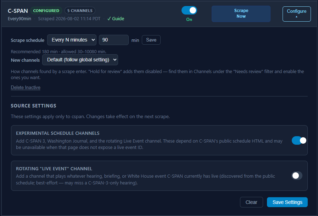The width and height of the screenshot is (318, 216).
Task: Open the Every N minutes schedule dropdown
Action: pos(72,40)
